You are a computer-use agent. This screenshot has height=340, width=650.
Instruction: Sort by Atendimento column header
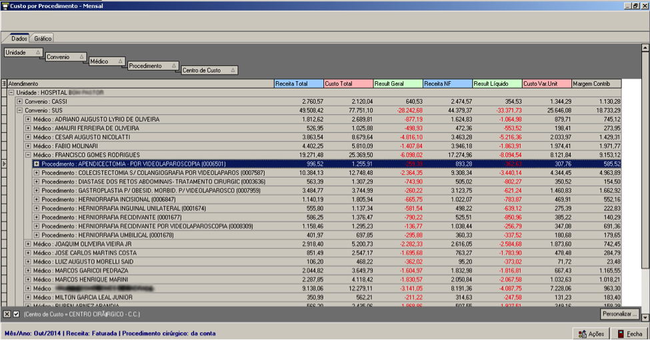[x=141, y=84]
